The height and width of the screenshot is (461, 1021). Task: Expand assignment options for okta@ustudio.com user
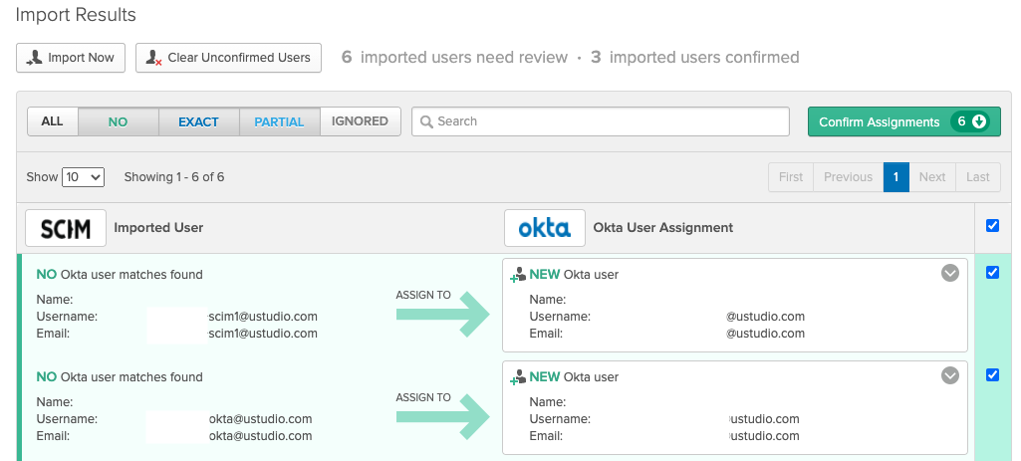pos(950,375)
